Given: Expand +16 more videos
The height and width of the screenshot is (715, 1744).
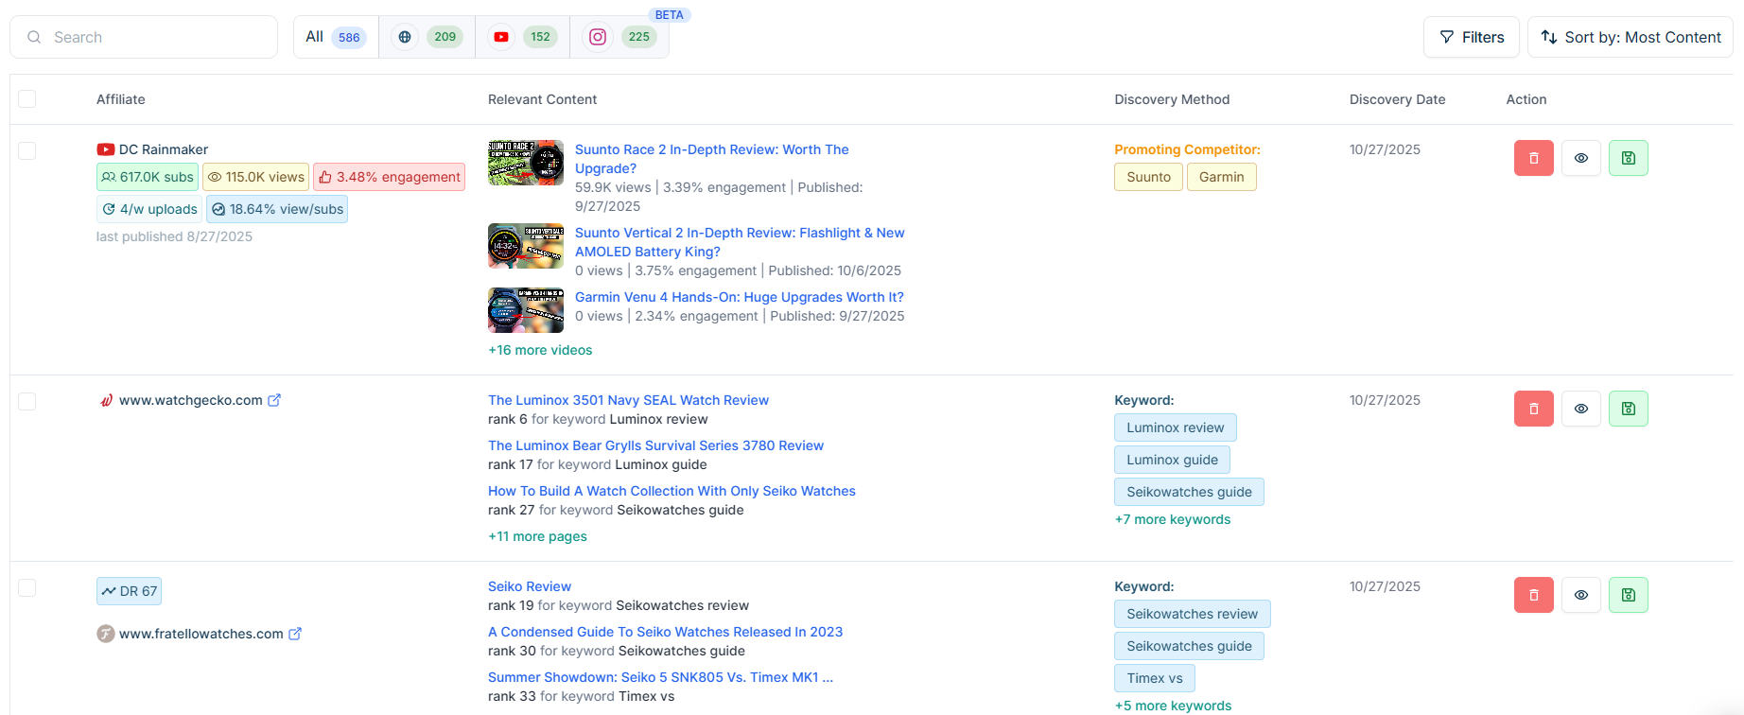Looking at the screenshot, I should coord(540,350).
